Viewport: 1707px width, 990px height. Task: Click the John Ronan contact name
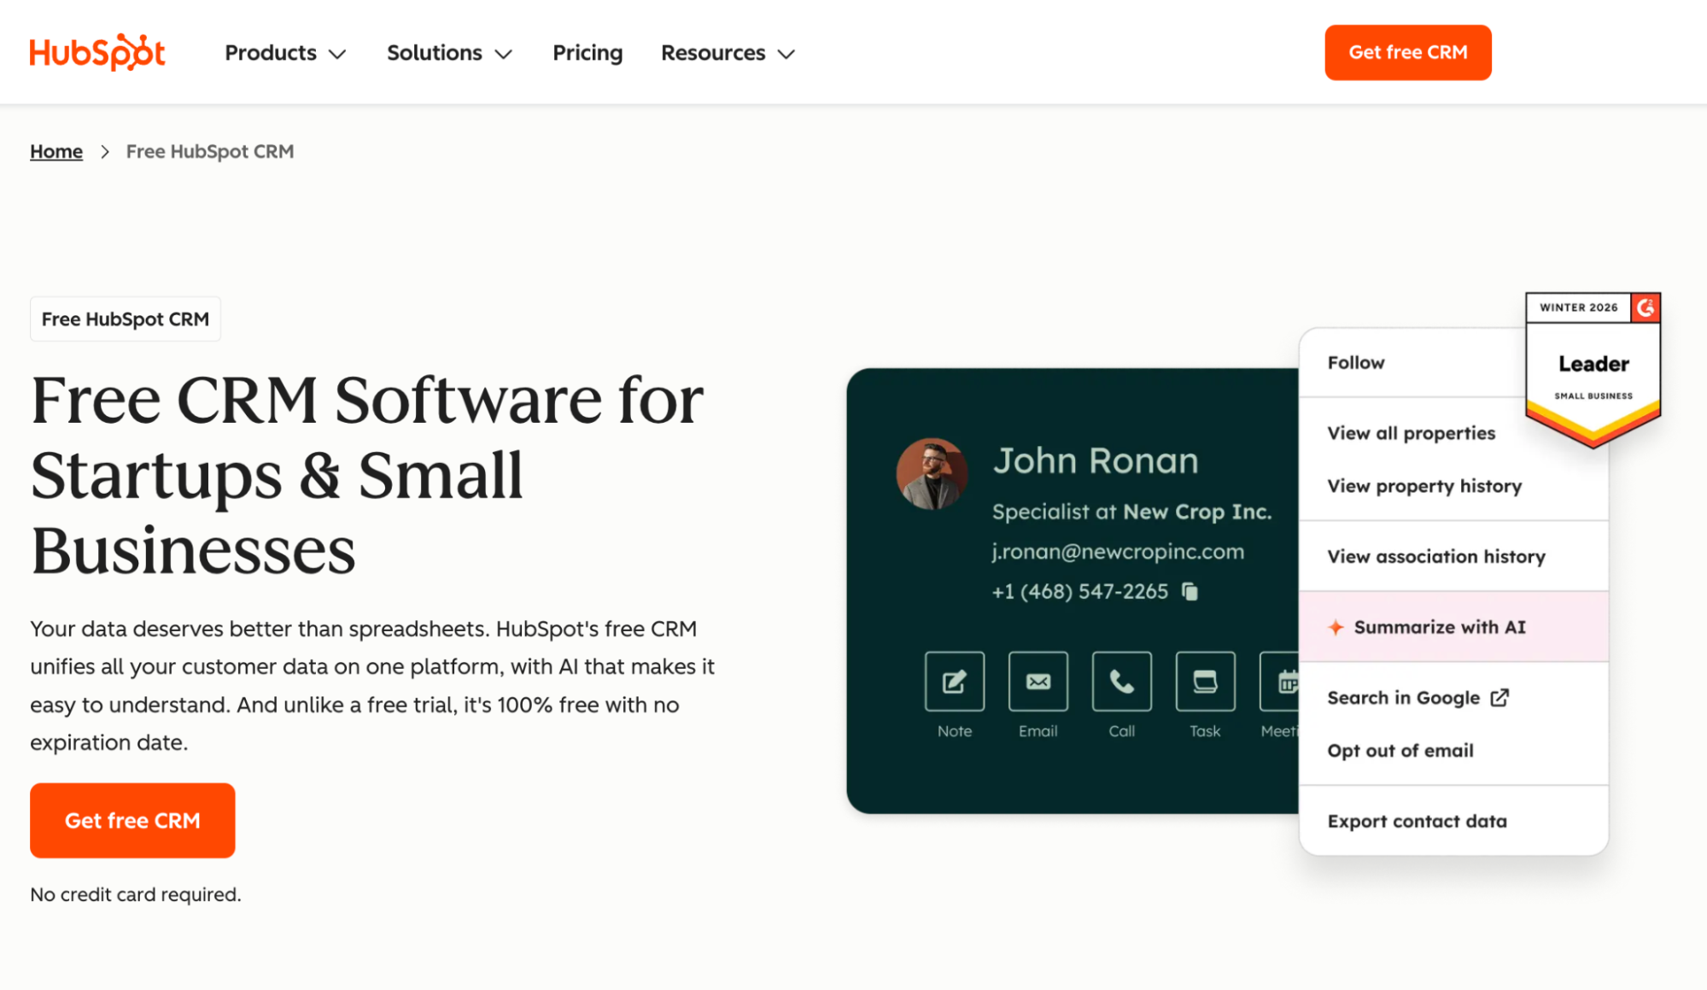1096,461
